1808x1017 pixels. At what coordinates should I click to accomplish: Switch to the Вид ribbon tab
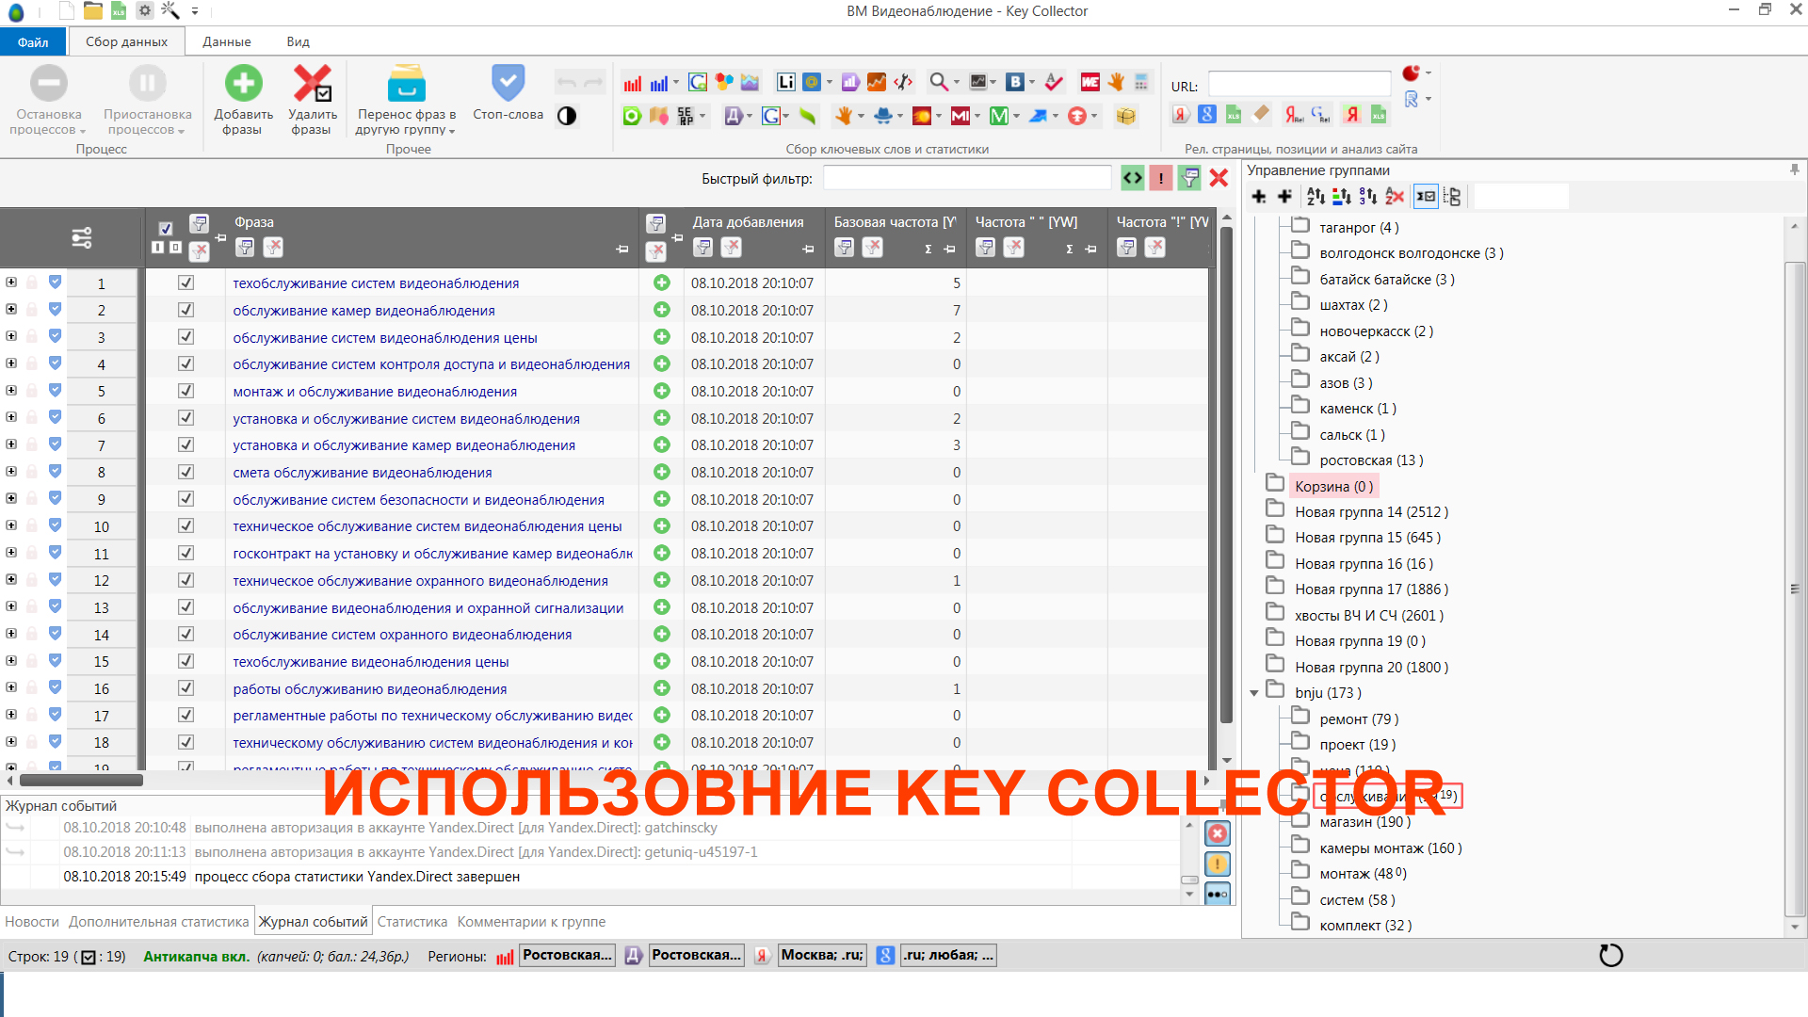[299, 41]
